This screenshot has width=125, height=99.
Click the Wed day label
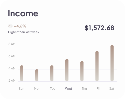tap(68, 89)
